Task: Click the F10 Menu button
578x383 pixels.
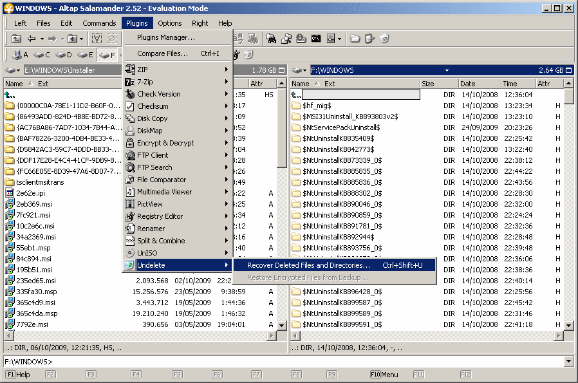Action: [384, 375]
